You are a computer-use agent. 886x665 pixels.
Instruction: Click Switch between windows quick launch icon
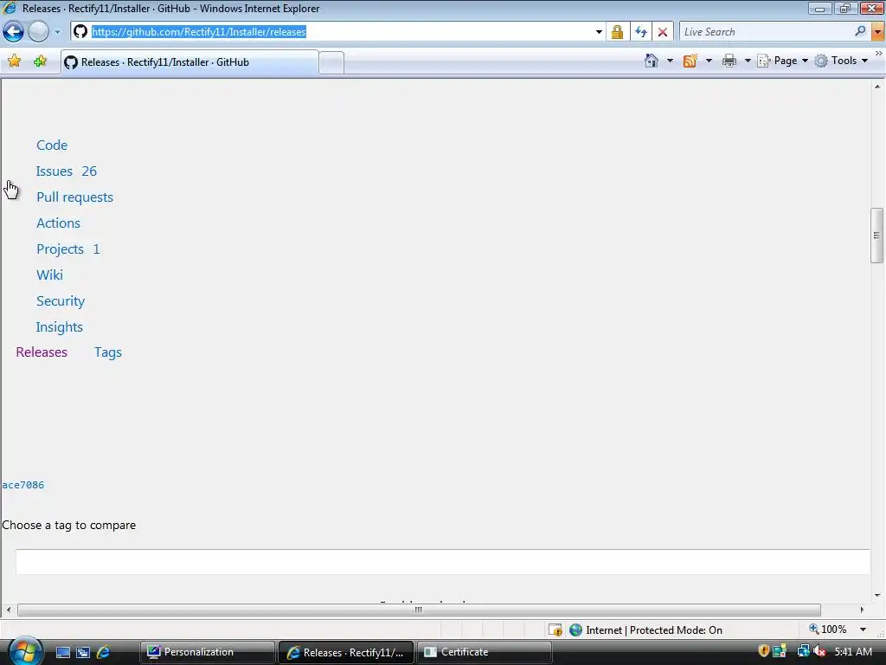(82, 652)
